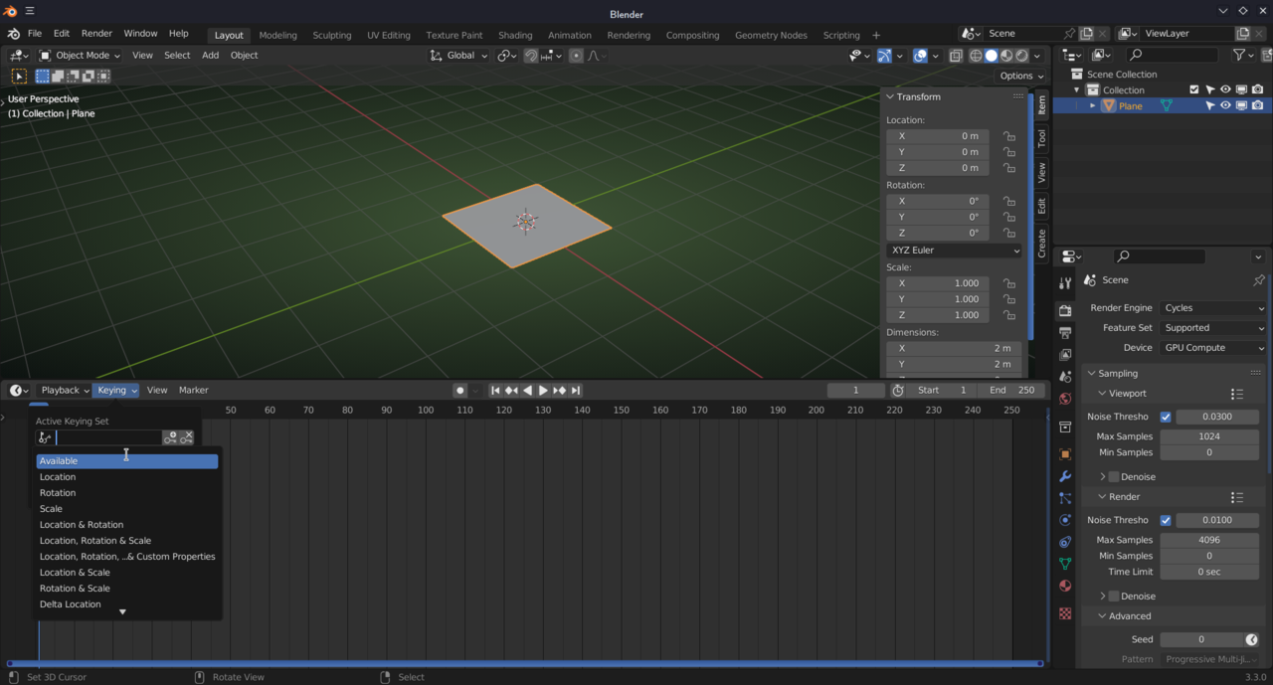The height and width of the screenshot is (685, 1273).
Task: Select the Material properties tab (sphere icon)
Action: 1064,586
